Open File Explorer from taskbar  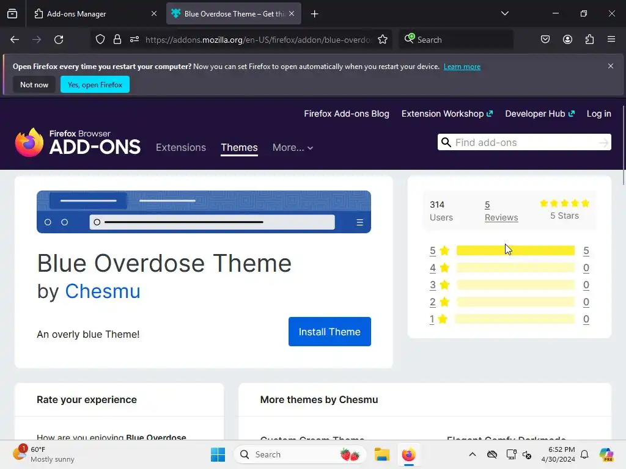pos(381,454)
